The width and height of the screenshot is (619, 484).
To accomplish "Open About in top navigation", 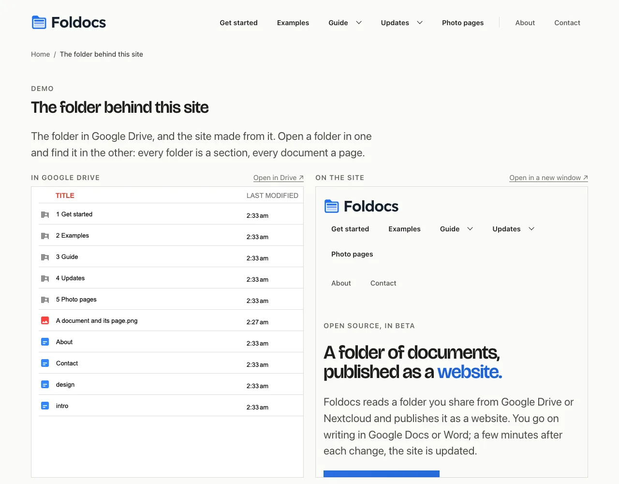I will pyautogui.click(x=525, y=23).
